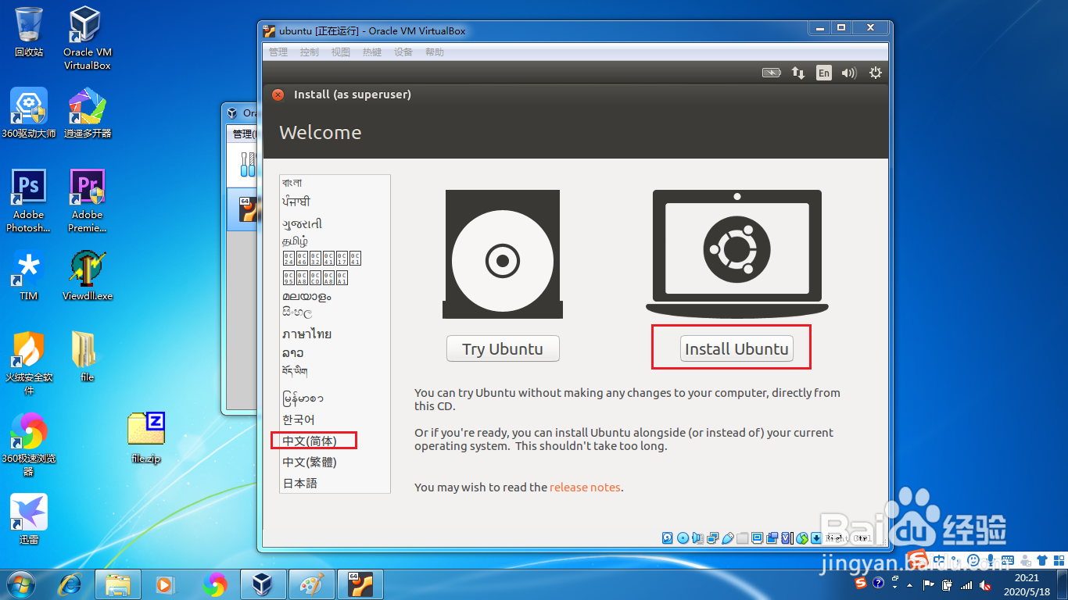Toggle Sogou punctuation mode button

(955, 560)
